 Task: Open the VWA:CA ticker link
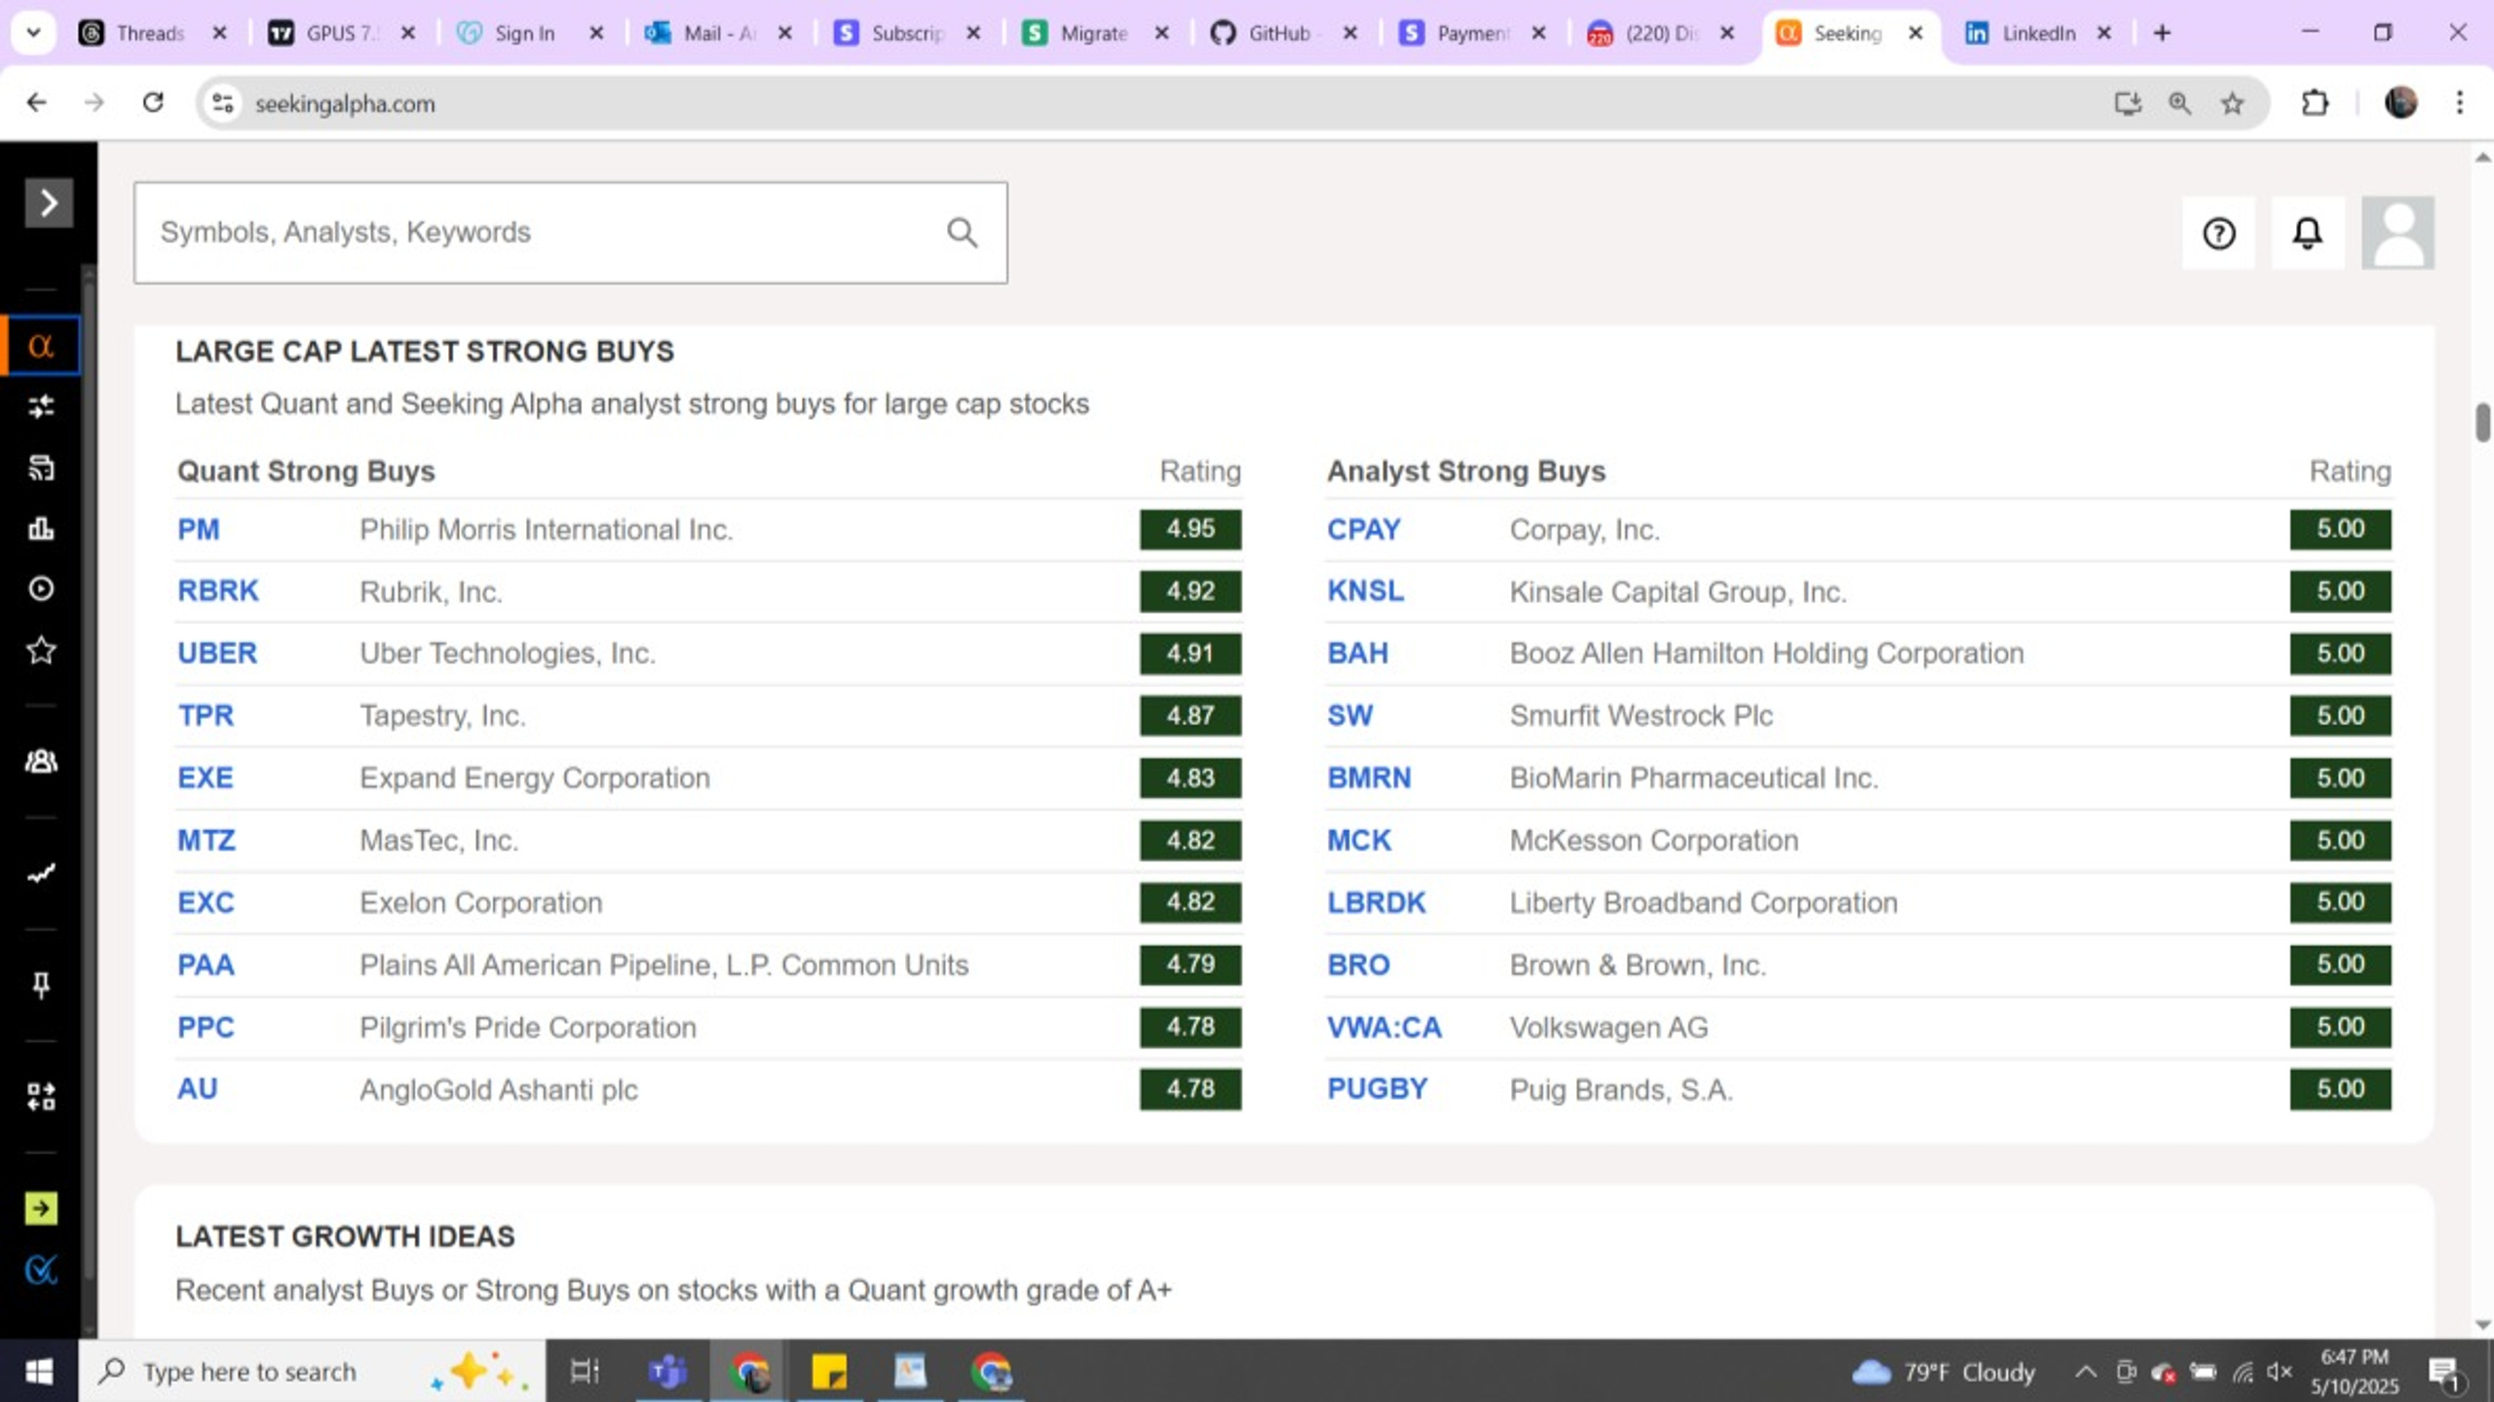pyautogui.click(x=1384, y=1028)
